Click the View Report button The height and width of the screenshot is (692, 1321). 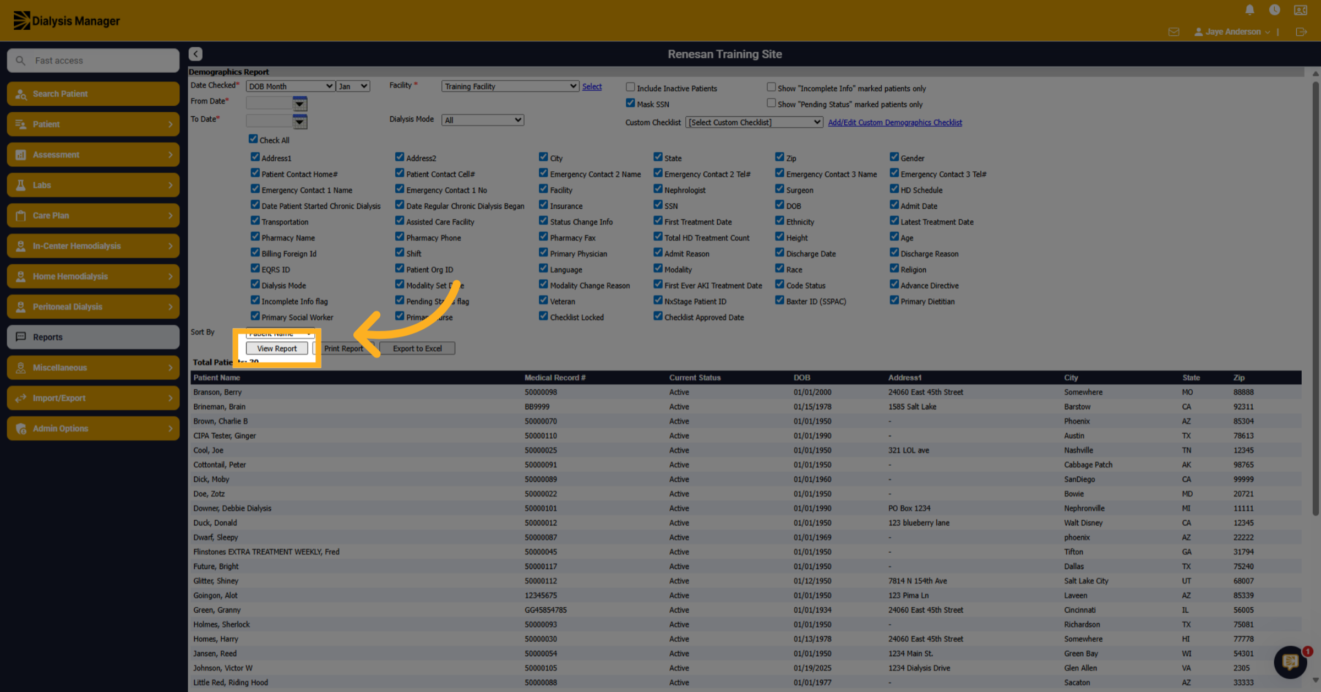click(277, 348)
